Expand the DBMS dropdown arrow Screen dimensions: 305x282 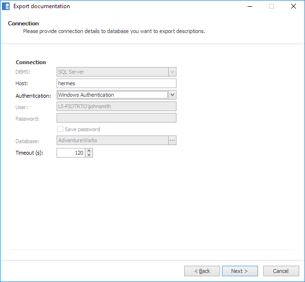(173, 72)
